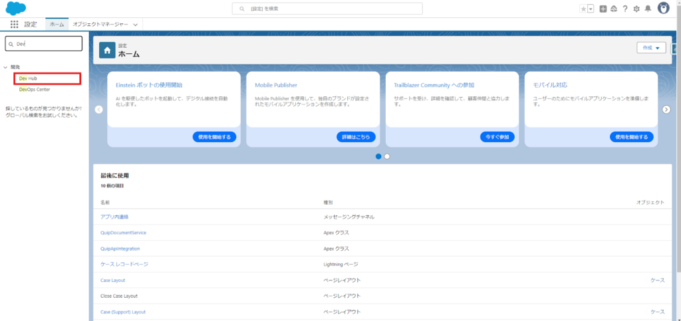This screenshot has width=681, height=321.
Task: Click ケース object link in Case Layout row
Action: pyautogui.click(x=657, y=280)
